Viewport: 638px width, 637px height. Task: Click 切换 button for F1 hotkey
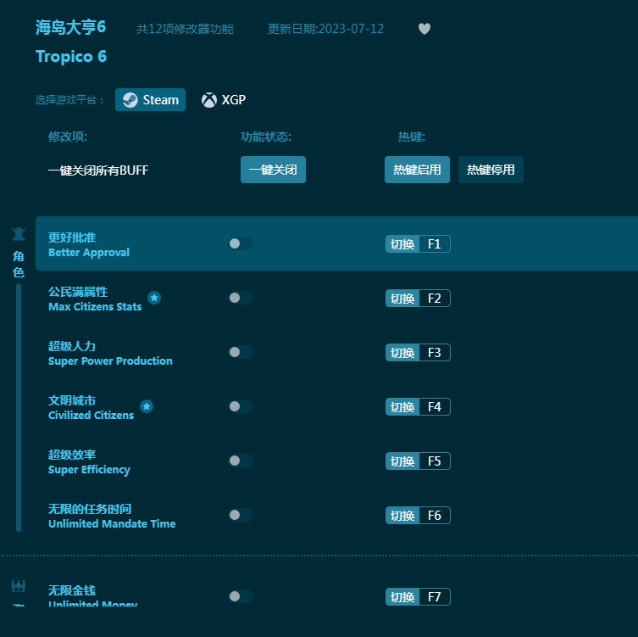point(402,244)
